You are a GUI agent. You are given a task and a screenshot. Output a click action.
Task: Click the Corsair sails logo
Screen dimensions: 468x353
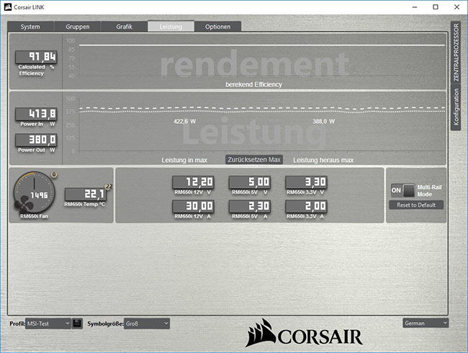click(261, 333)
